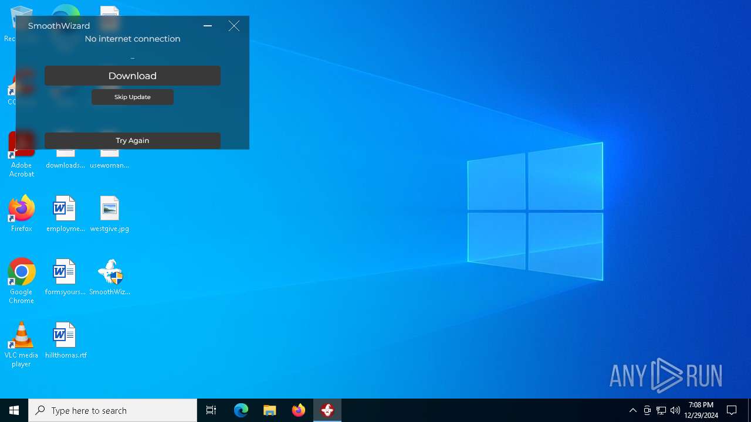751x422 pixels.
Task: Select the employme... Word document icon
Action: pos(65,214)
